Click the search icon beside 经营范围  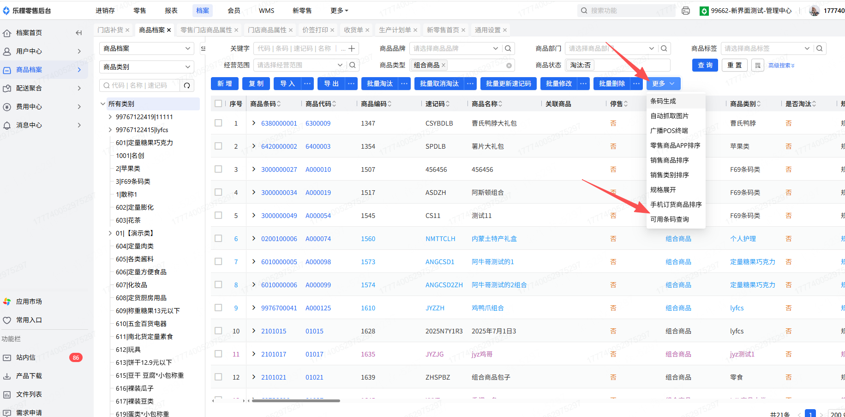(352, 65)
